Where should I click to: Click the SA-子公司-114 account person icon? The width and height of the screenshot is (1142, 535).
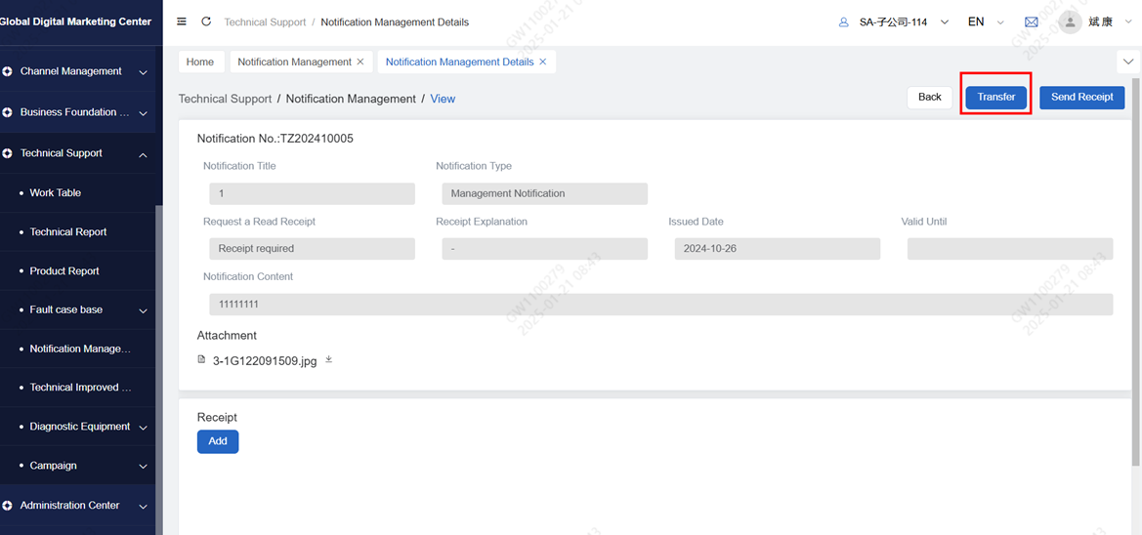click(x=843, y=21)
